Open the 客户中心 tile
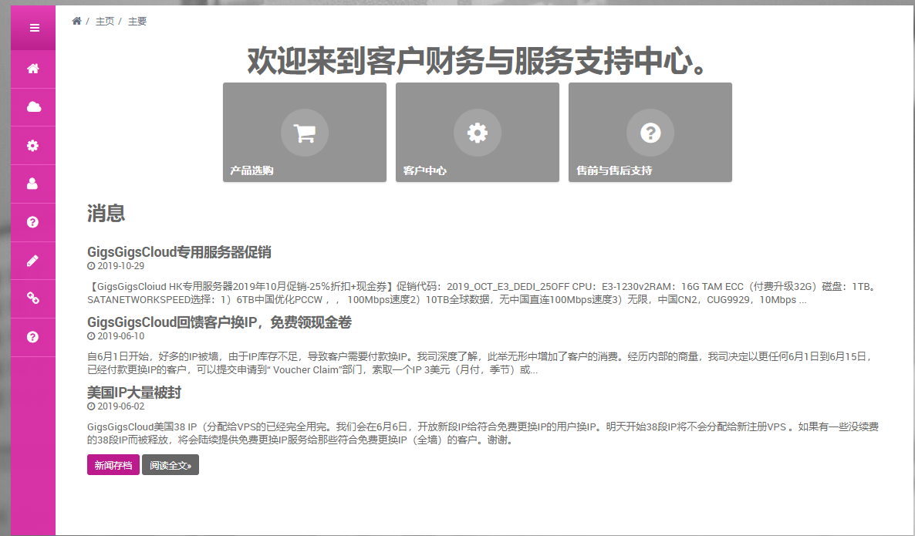The width and height of the screenshot is (915, 536). click(477, 133)
